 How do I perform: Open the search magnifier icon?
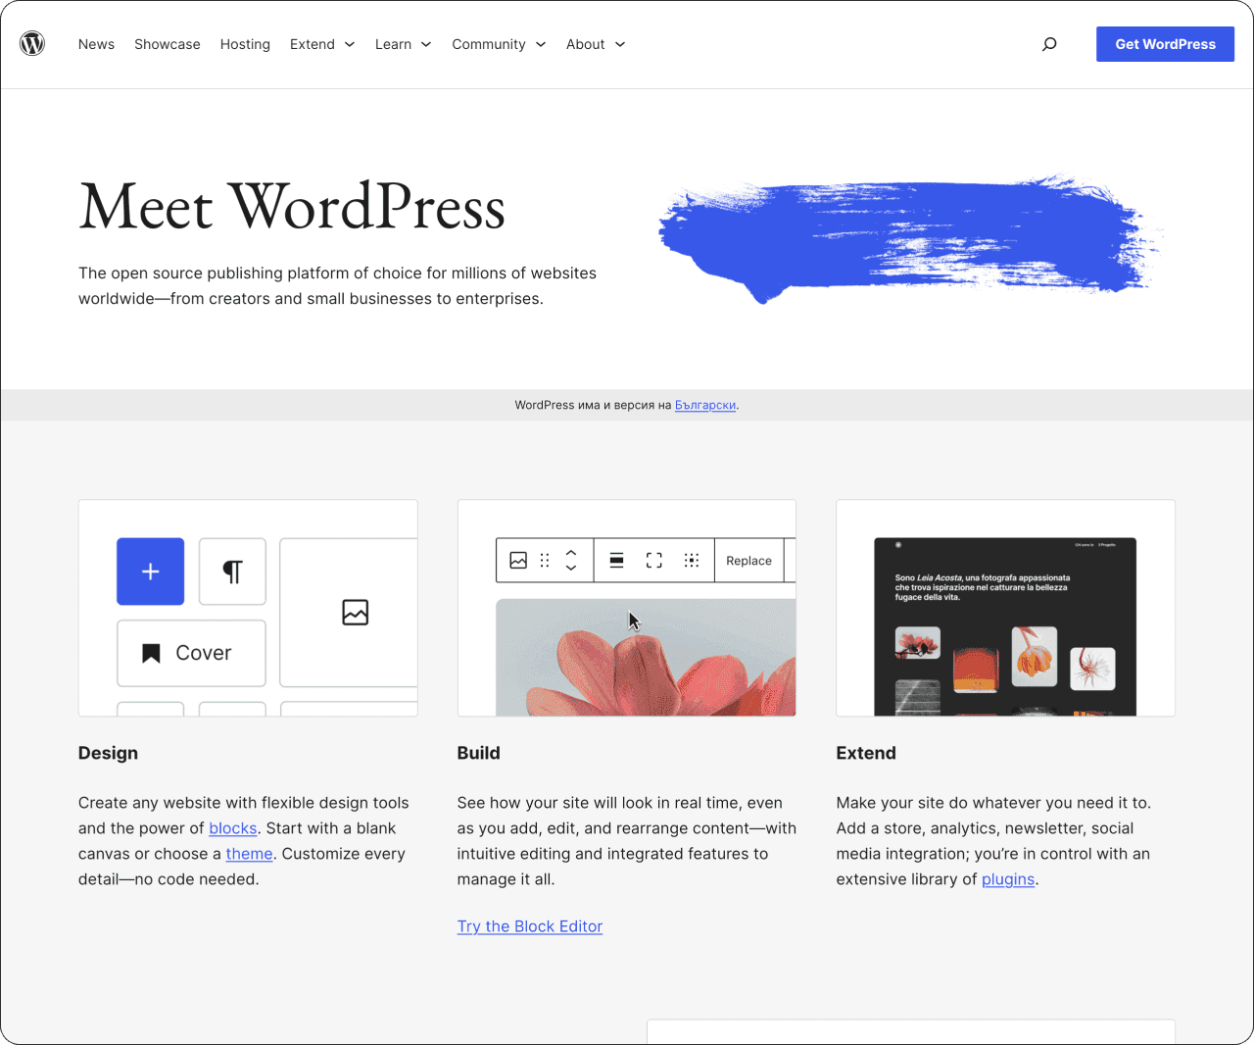[1049, 44]
